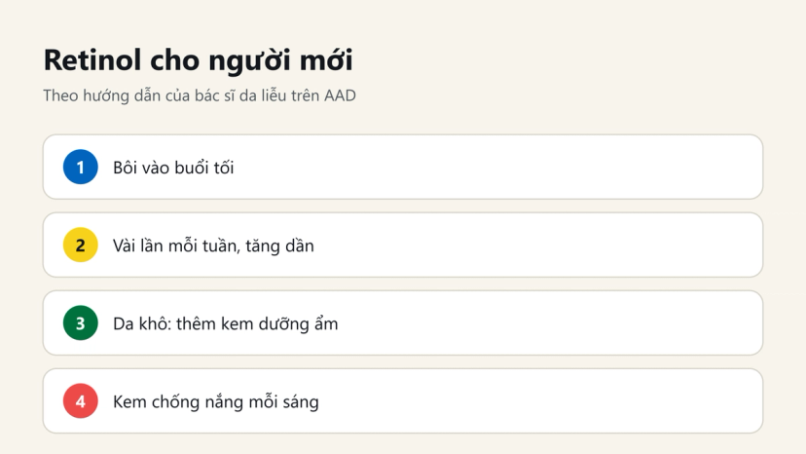The width and height of the screenshot is (806, 454).
Task: Click the blue number 1 badge
Action: click(x=81, y=167)
